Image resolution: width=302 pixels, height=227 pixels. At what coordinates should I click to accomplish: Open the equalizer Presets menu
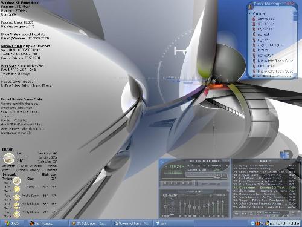pos(221,195)
